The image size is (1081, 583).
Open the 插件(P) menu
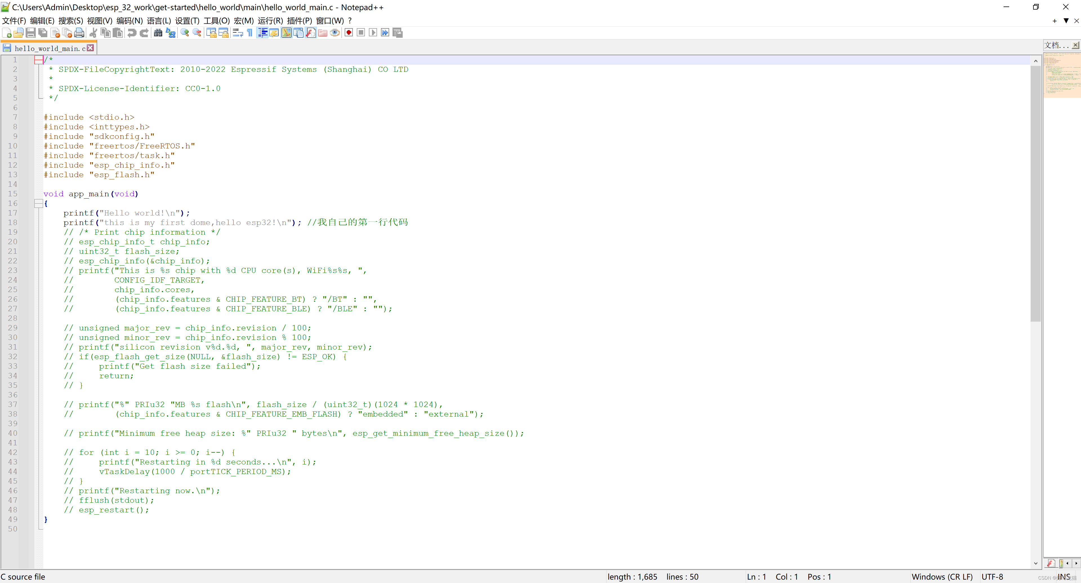299,21
